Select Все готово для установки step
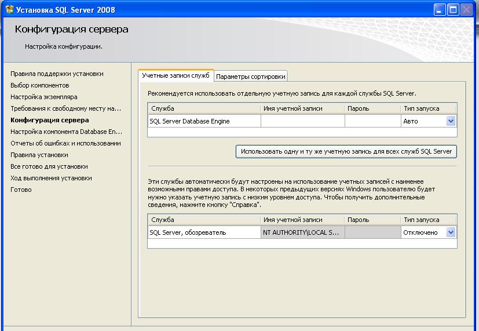This screenshot has width=479, height=331. (49, 166)
